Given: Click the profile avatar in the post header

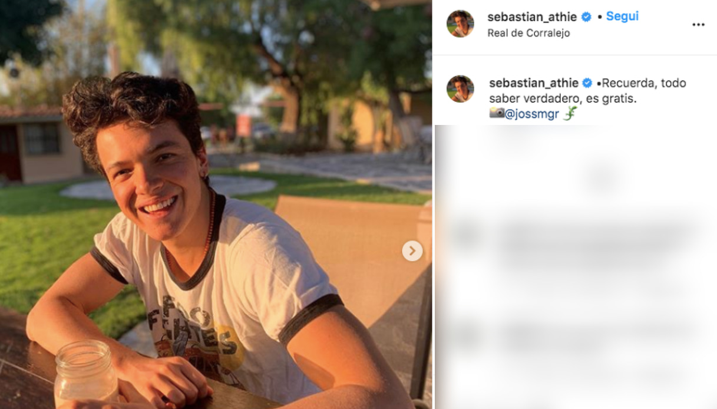Looking at the screenshot, I should coord(460,24).
